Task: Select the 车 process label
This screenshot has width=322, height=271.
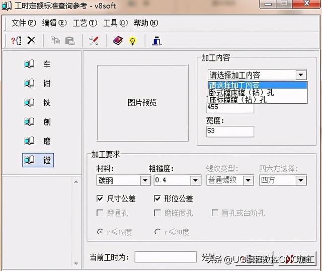Action: click(47, 64)
